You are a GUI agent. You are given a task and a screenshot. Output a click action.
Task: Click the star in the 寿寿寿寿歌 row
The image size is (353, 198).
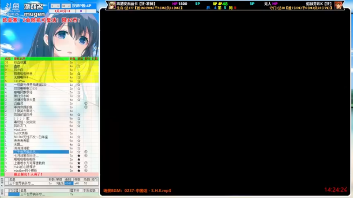click(x=79, y=141)
